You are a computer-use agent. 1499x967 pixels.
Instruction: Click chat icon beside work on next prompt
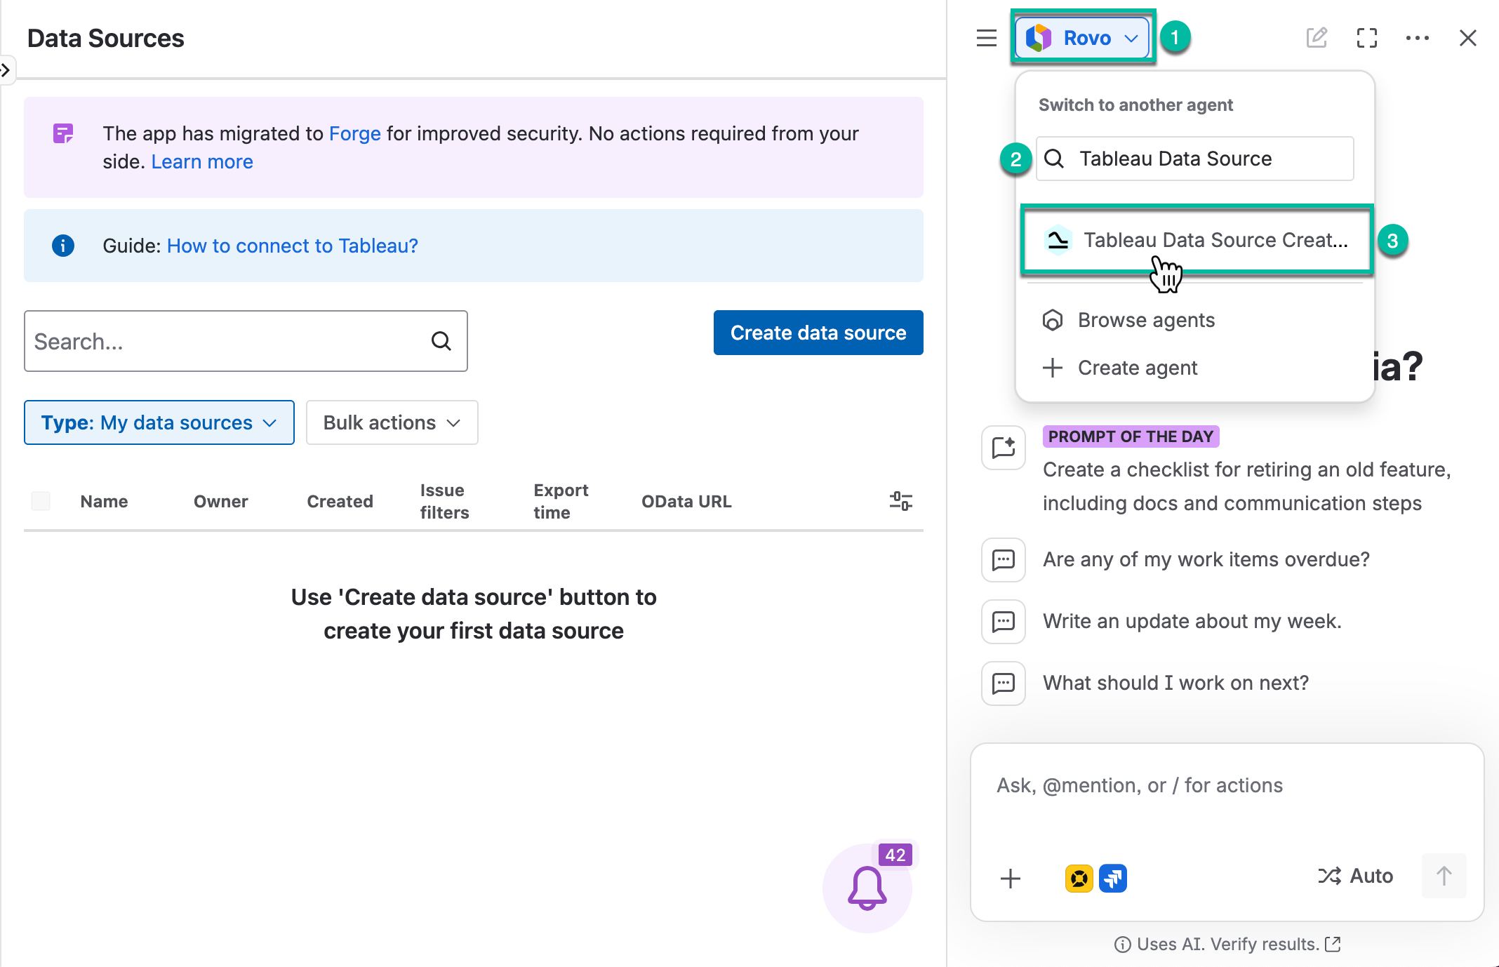(1004, 683)
